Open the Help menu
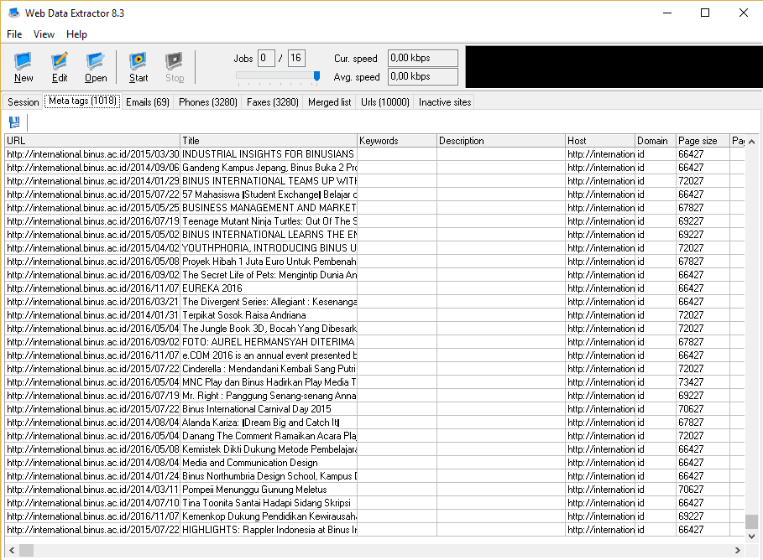This screenshot has width=763, height=560. point(76,34)
